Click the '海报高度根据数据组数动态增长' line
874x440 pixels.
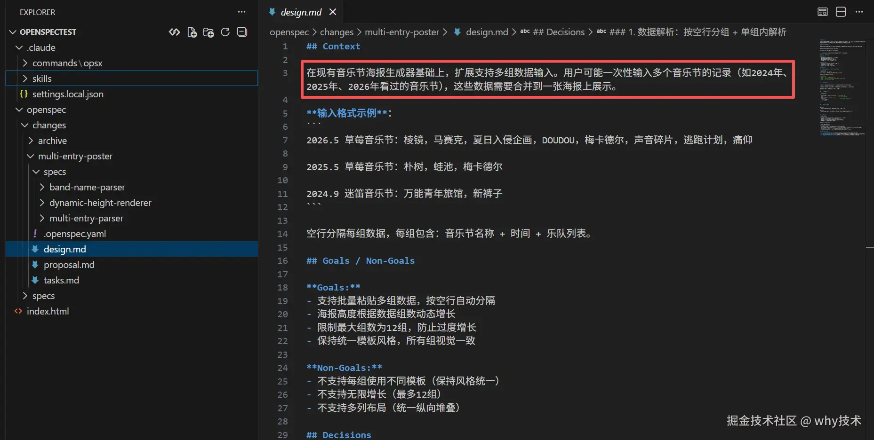(381, 314)
